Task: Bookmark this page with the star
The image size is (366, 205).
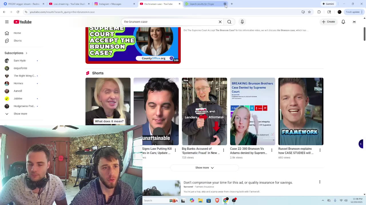Action: [x=309, y=12]
